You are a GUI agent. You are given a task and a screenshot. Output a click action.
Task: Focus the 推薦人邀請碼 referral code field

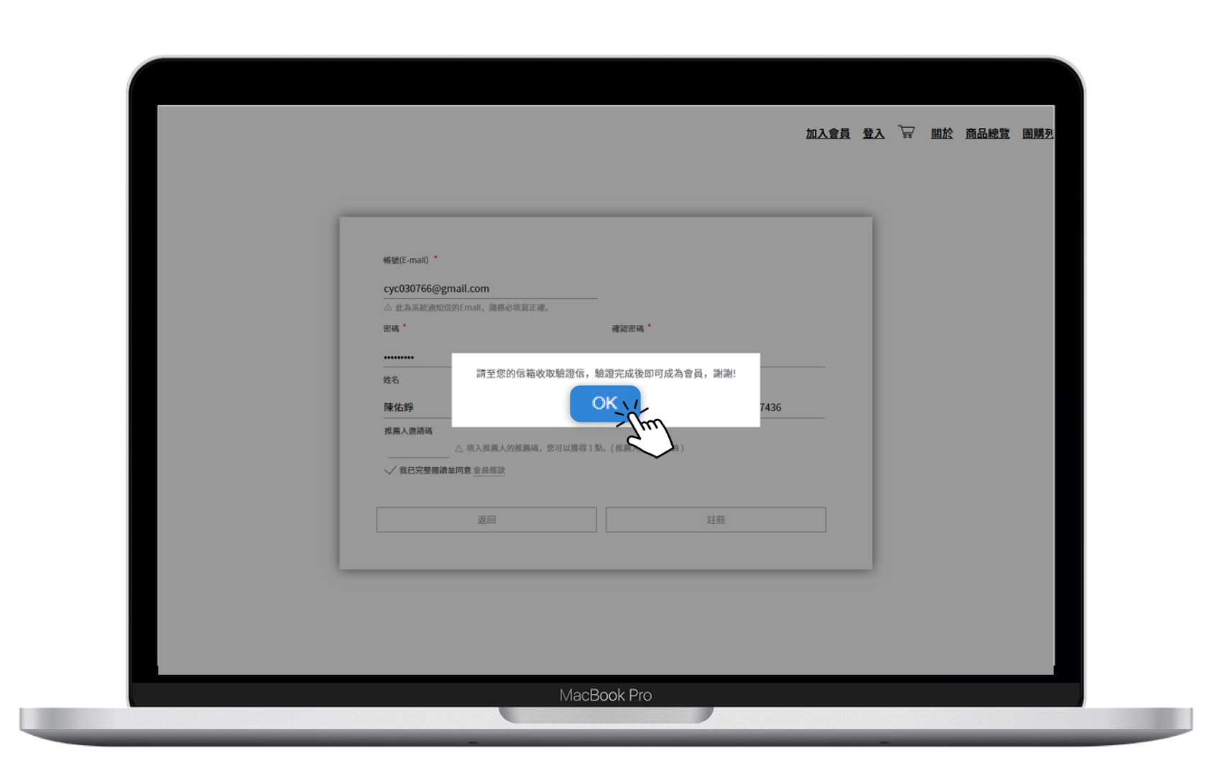pyautogui.click(x=418, y=448)
